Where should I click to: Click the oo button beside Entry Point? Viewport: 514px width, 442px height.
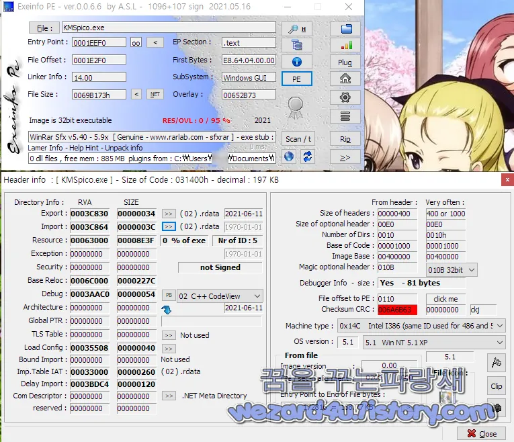click(136, 42)
